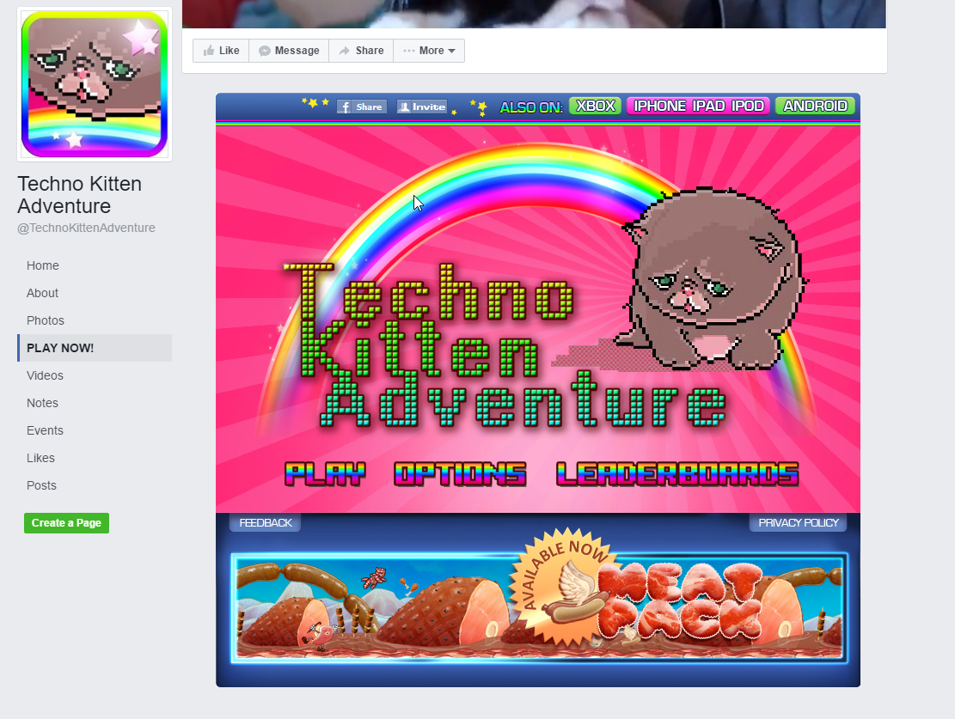
Task: Open the About section in sidebar
Action: pyautogui.click(x=42, y=293)
